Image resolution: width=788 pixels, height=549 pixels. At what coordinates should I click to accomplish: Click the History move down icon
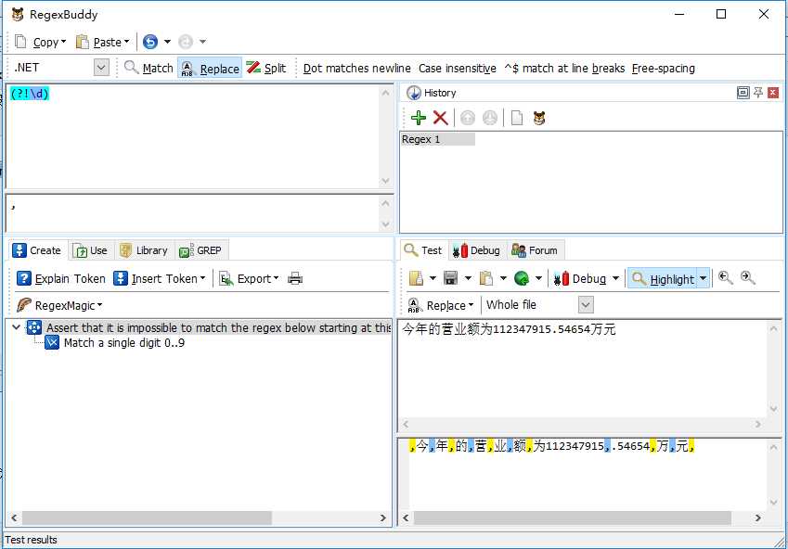tap(489, 118)
